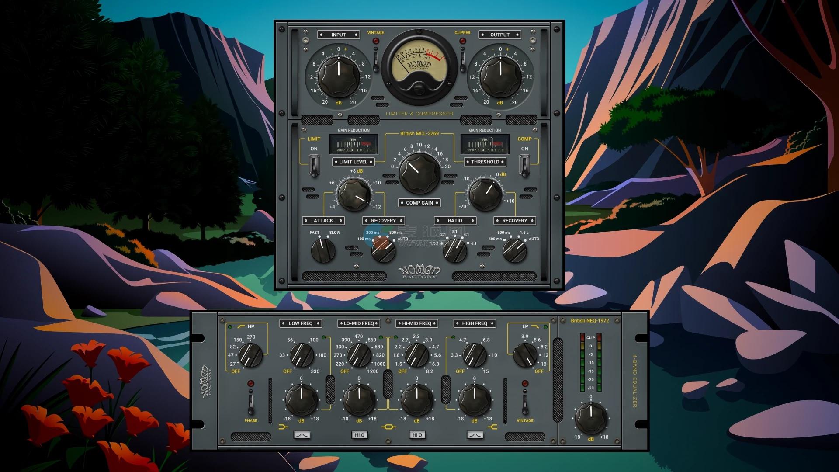Image resolution: width=839 pixels, height=472 pixels.
Task: Click the limiter gain reduction meter
Action: click(x=354, y=144)
